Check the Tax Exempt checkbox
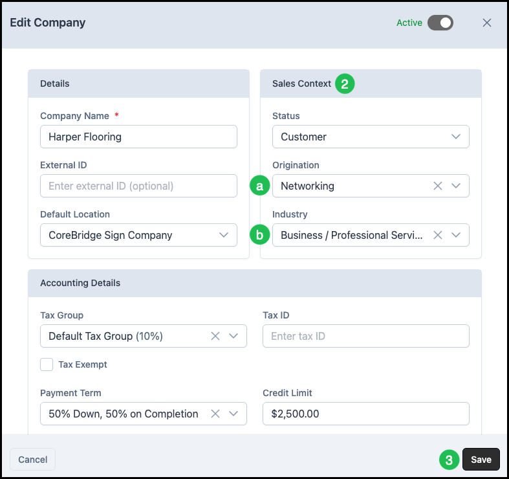This screenshot has height=479, width=509. pos(47,364)
